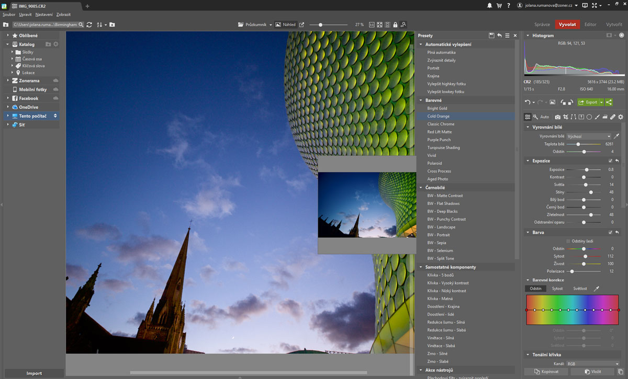This screenshot has height=379, width=628.
Task: Click the Import button
Action: tap(34, 373)
